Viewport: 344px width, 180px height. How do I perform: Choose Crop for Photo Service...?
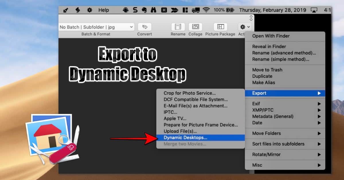tap(200, 93)
